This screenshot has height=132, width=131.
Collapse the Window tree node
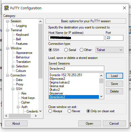(7, 48)
